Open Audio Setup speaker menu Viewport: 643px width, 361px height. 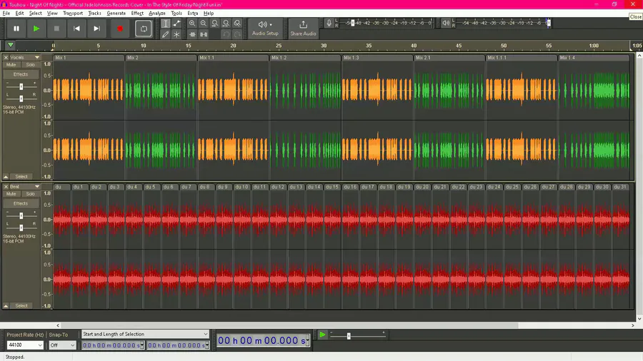(x=265, y=29)
